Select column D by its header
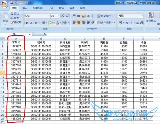This screenshot has width=160, height=124. tap(84, 39)
